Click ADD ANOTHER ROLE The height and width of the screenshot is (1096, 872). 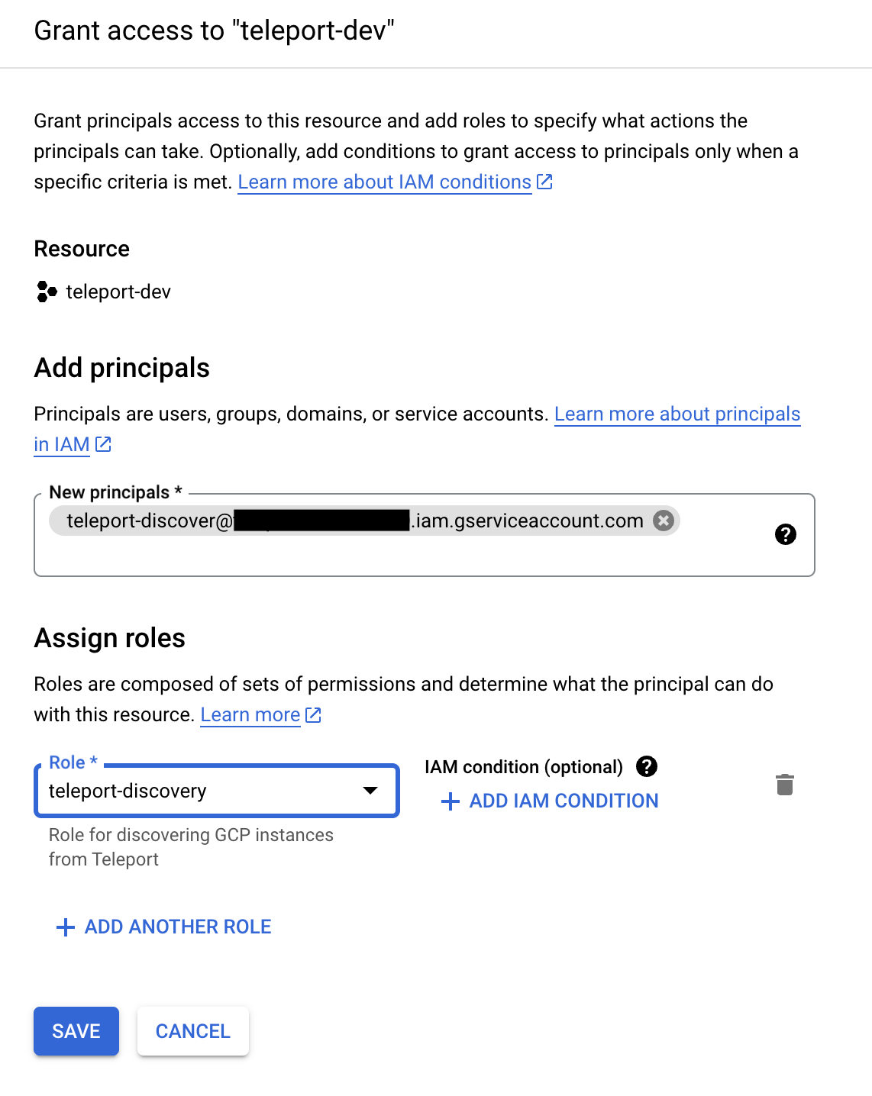click(x=176, y=927)
